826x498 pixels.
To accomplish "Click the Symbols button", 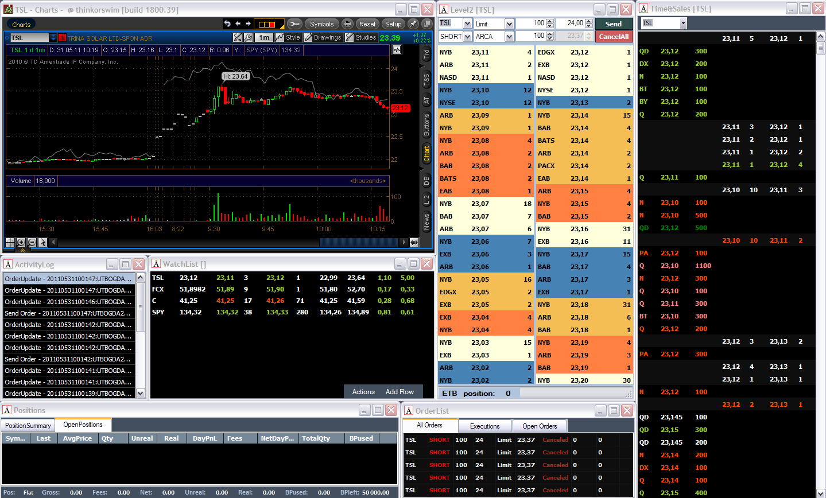I will click(x=321, y=24).
